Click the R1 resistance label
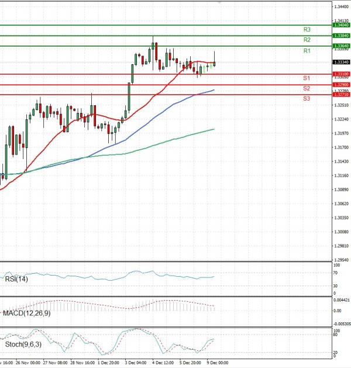The image size is (351, 368). [307, 51]
